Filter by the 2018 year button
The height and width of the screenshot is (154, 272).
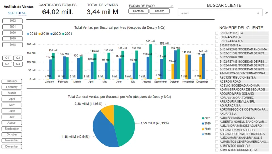tap(13, 45)
